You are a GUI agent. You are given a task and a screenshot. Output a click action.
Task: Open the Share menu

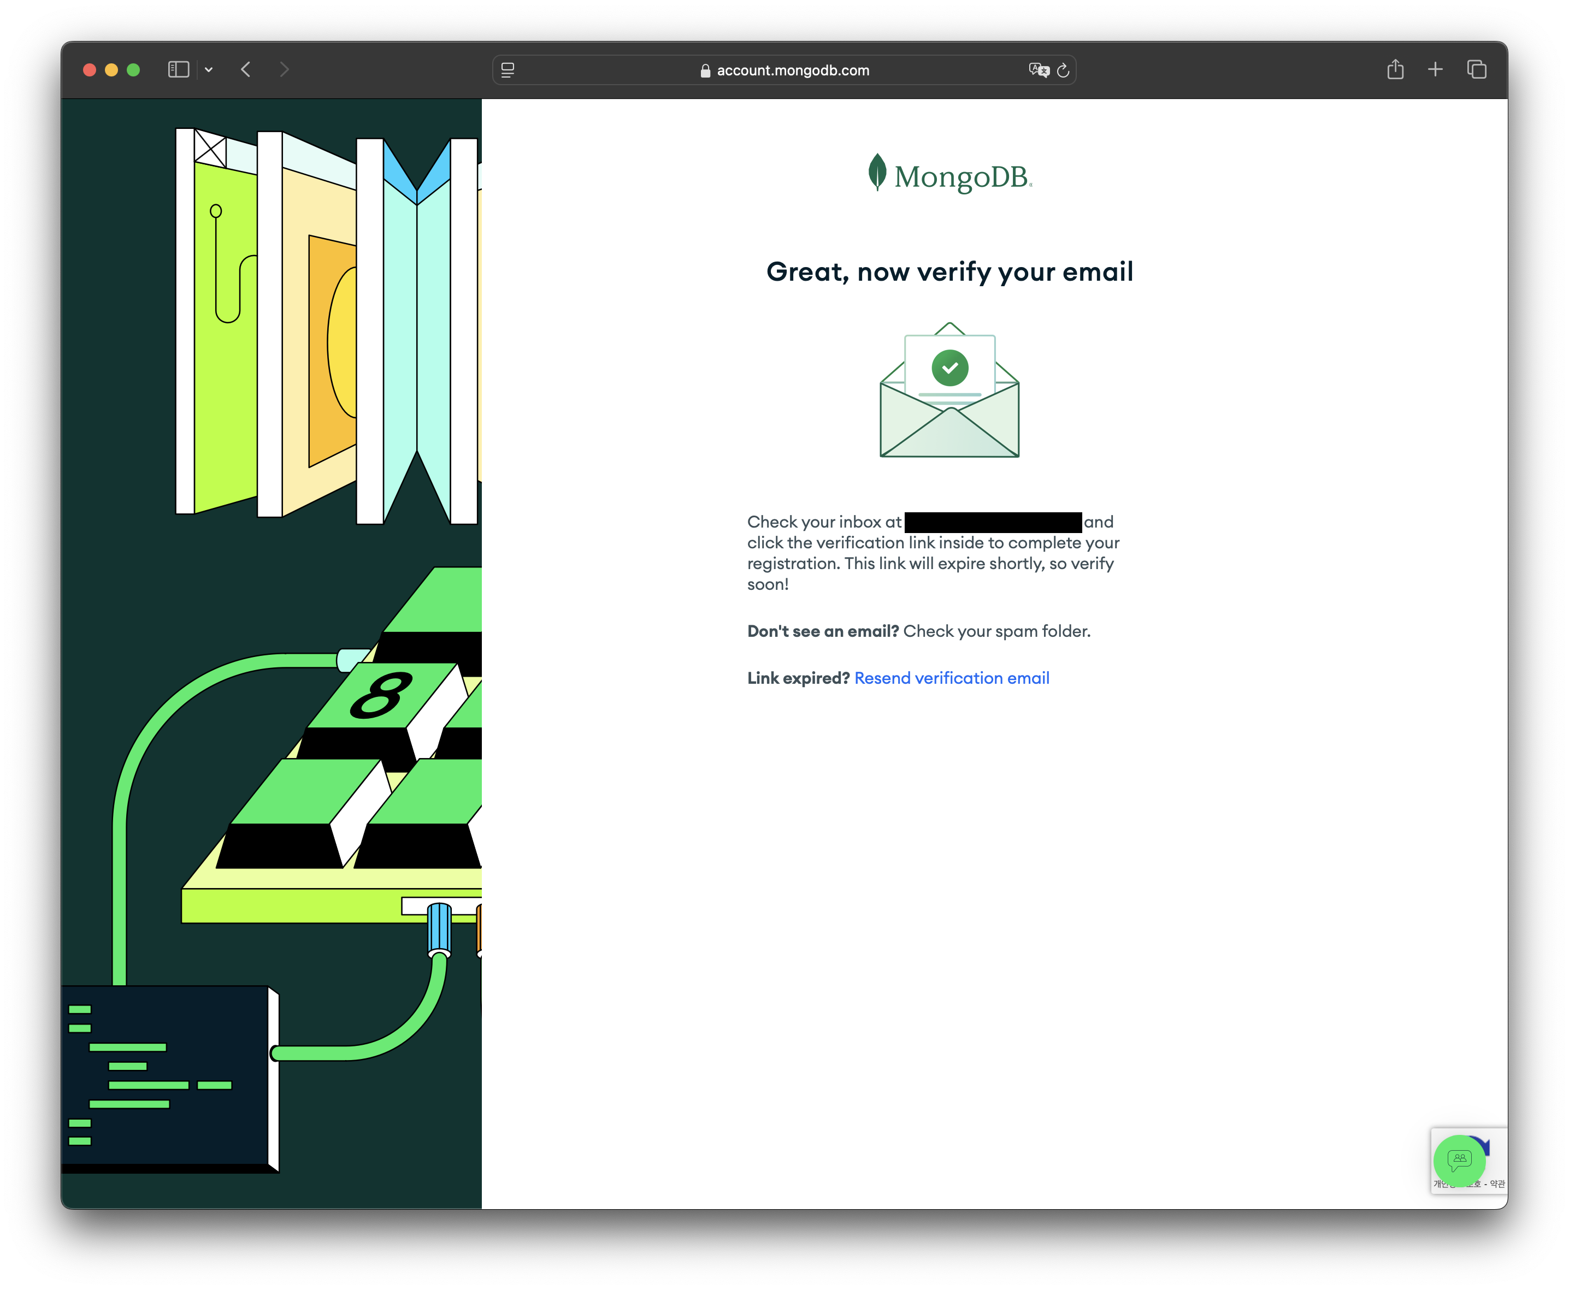(x=1395, y=70)
